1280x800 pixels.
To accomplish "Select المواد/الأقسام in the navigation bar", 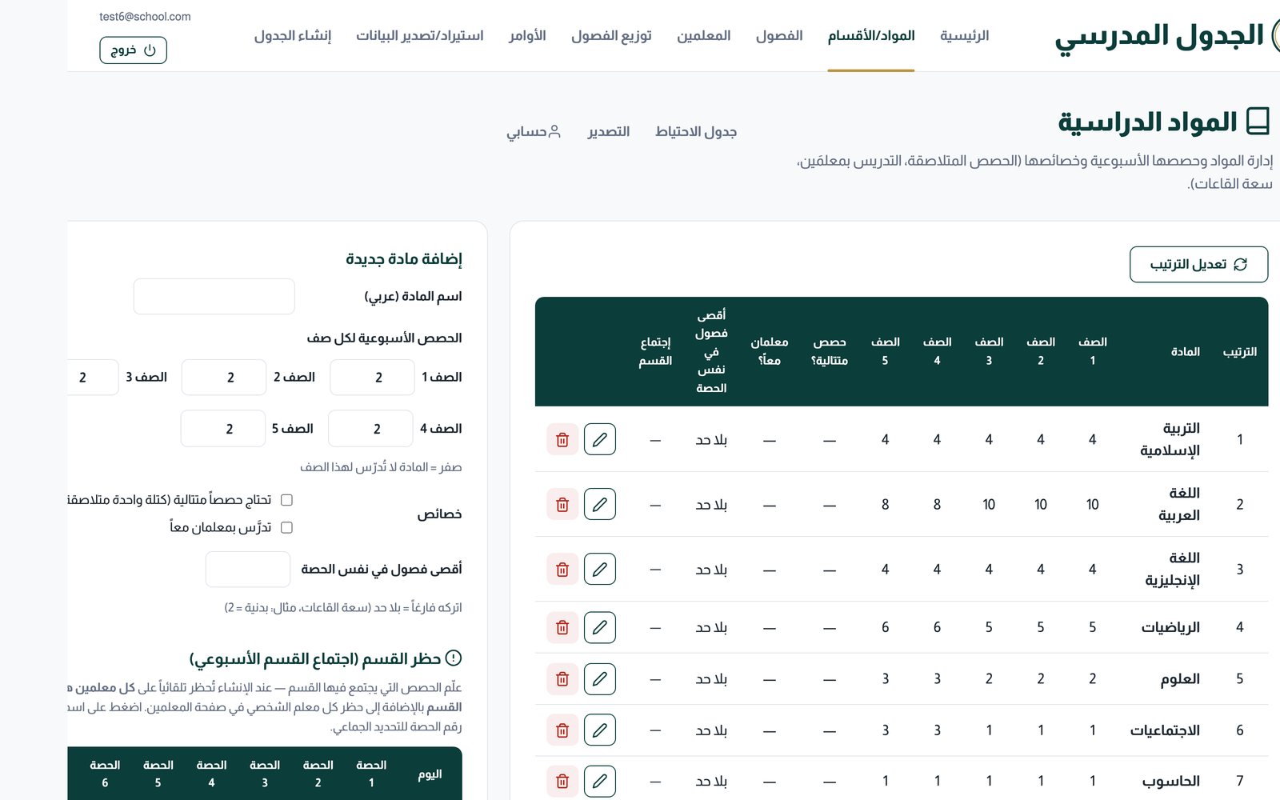I will [871, 35].
